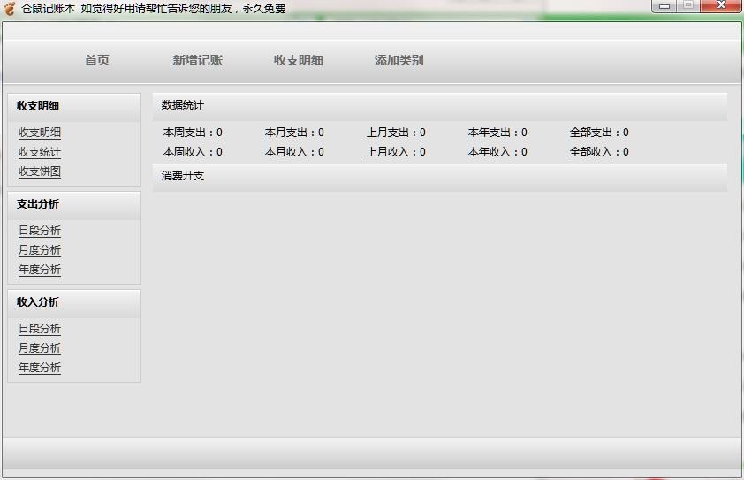Select the 本年收入：0 statistic
744x480 pixels.
[497, 152]
